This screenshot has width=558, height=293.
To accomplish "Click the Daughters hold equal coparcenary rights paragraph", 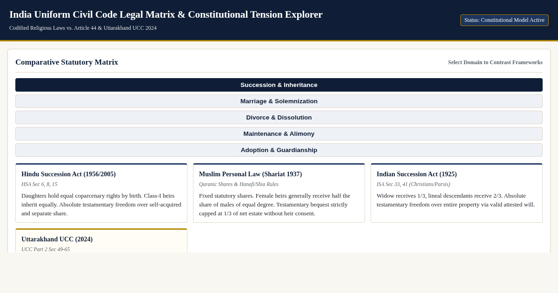I will (101, 205).
